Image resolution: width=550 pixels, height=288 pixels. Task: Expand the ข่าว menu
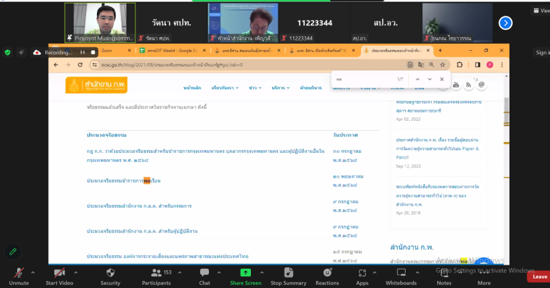click(x=255, y=88)
